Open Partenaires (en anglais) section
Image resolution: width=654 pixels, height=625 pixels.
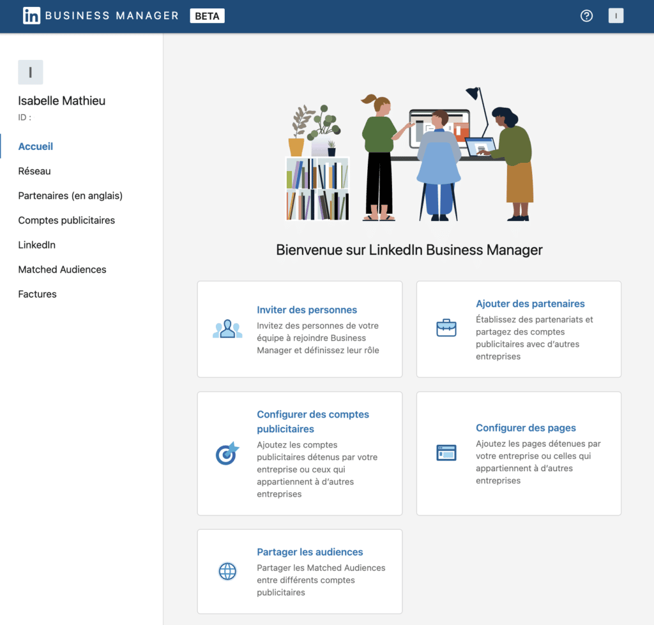click(x=70, y=195)
